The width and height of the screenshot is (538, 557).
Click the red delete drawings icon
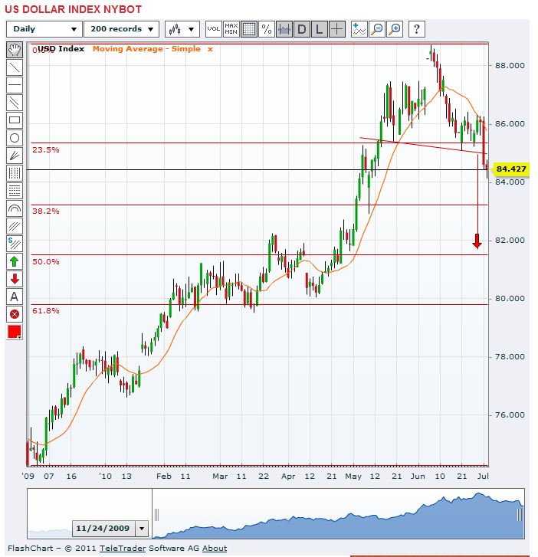pos(15,314)
